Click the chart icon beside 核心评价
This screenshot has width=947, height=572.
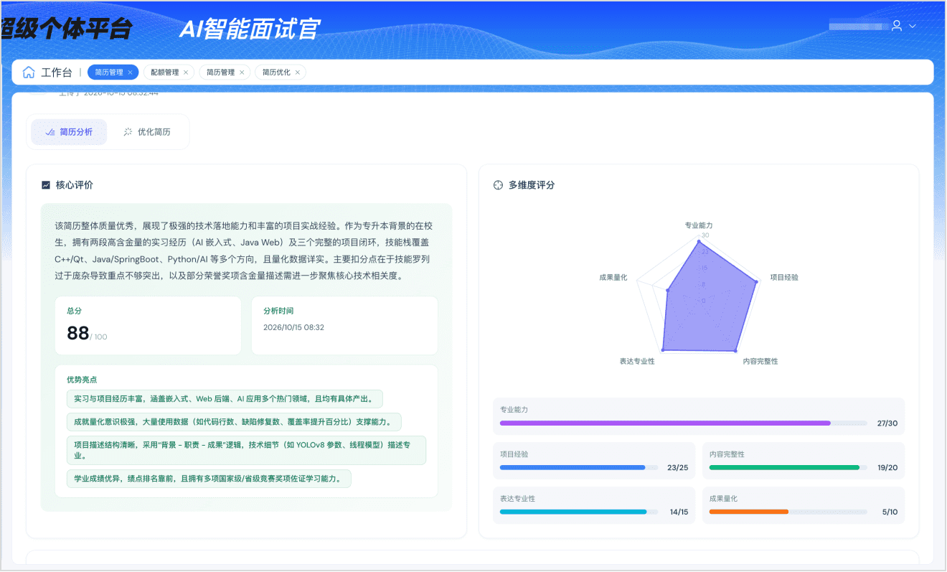coord(46,185)
